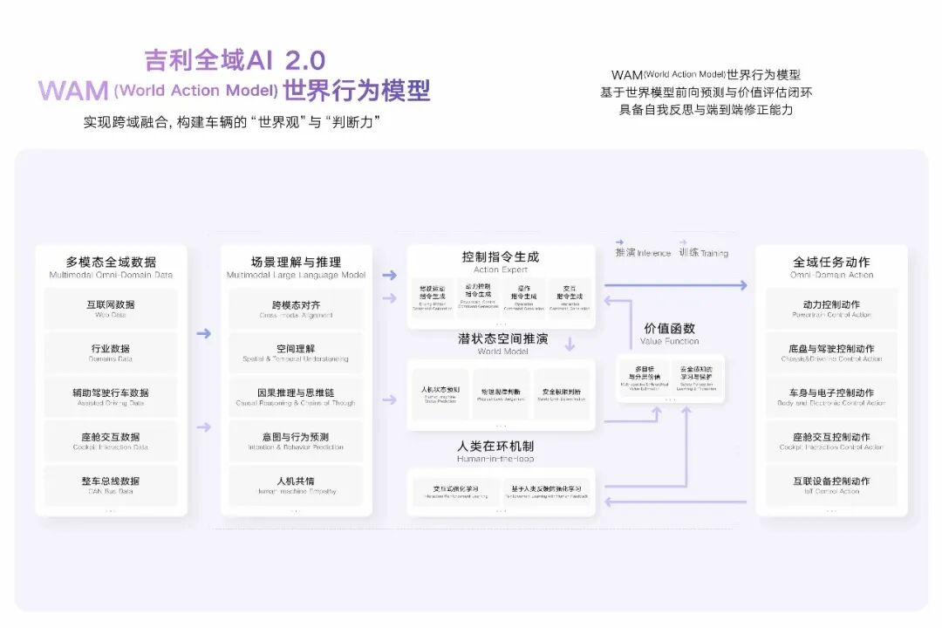Select the "安全极限判断" card
The width and height of the screenshot is (942, 628).
562,394
